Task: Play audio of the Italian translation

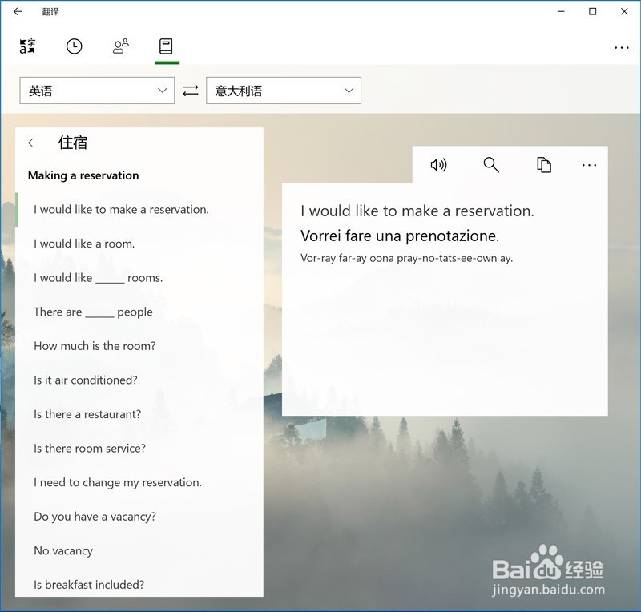Action: (438, 165)
